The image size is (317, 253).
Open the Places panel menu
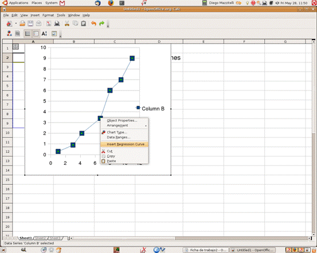pyautogui.click(x=37, y=3)
